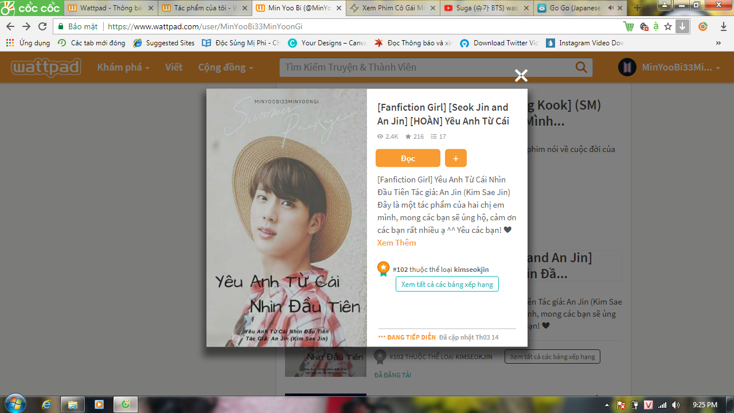Switch to 'Tác phẩm của tôi' tab
This screenshot has height=413, width=734.
coord(204,8)
